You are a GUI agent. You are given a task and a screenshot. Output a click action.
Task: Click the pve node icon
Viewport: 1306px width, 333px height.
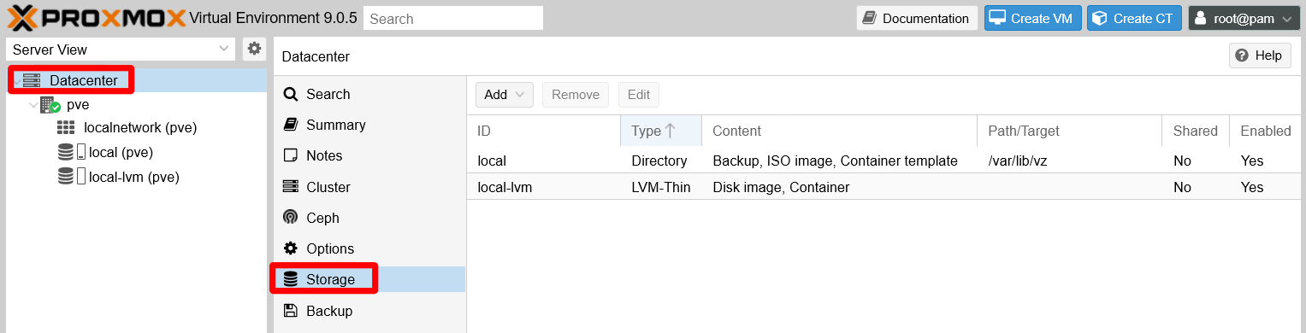pyautogui.click(x=50, y=105)
